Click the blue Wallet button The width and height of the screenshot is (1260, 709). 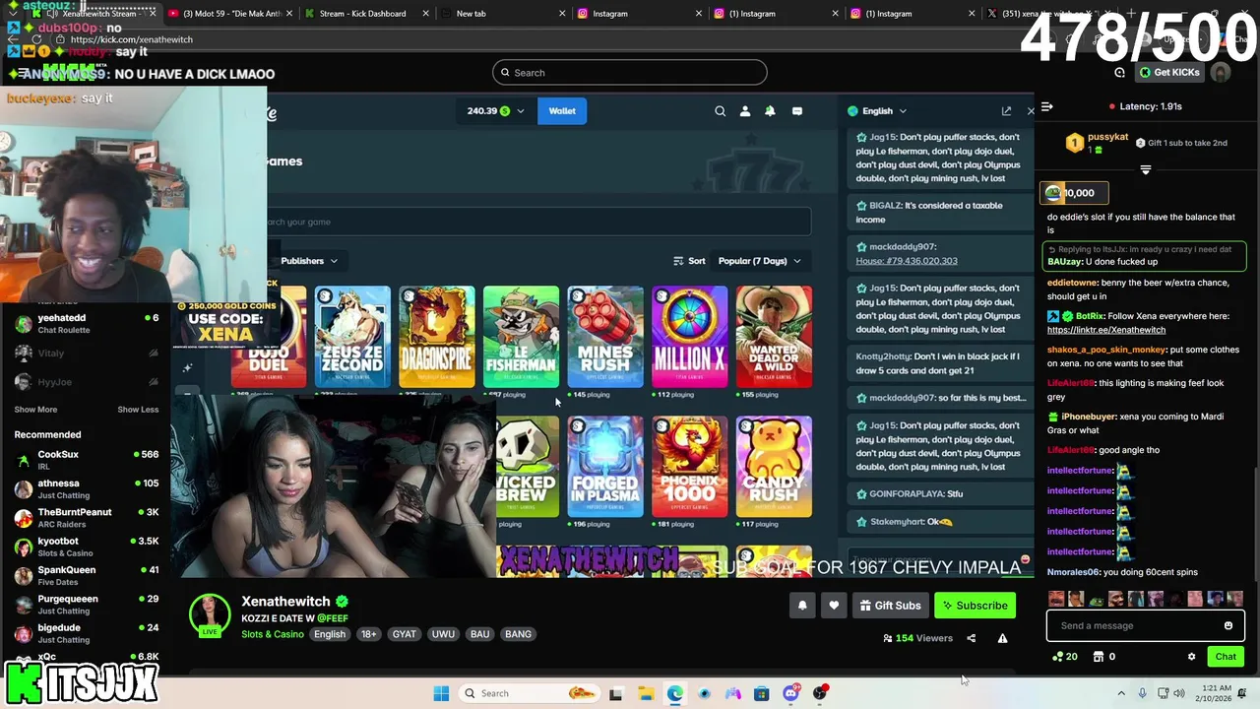click(562, 111)
